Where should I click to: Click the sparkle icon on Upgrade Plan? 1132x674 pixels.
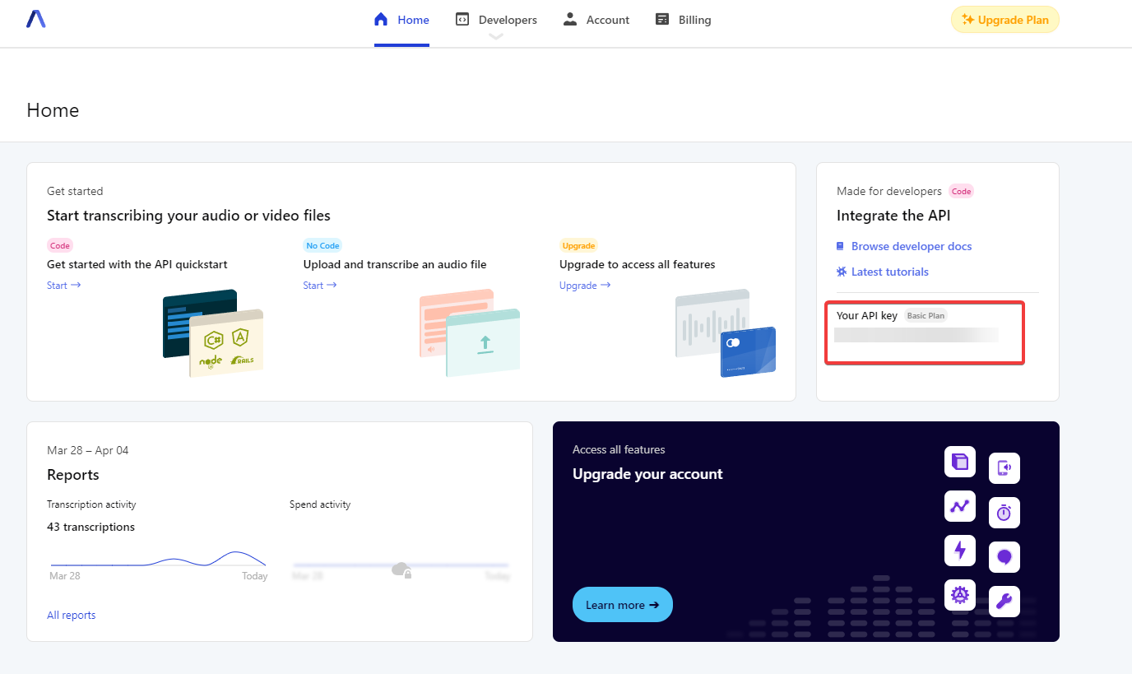[x=968, y=20]
